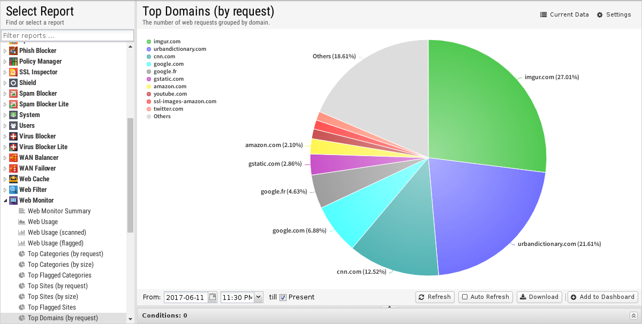Image resolution: width=642 pixels, height=324 pixels.
Task: Toggle Others legend entry visibility
Action: pyautogui.click(x=159, y=117)
